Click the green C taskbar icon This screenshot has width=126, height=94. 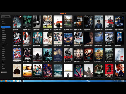coord(18,81)
